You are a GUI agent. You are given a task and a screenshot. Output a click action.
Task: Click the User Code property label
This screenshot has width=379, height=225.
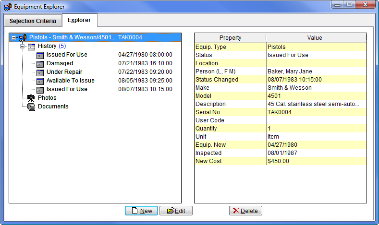pyautogui.click(x=210, y=120)
